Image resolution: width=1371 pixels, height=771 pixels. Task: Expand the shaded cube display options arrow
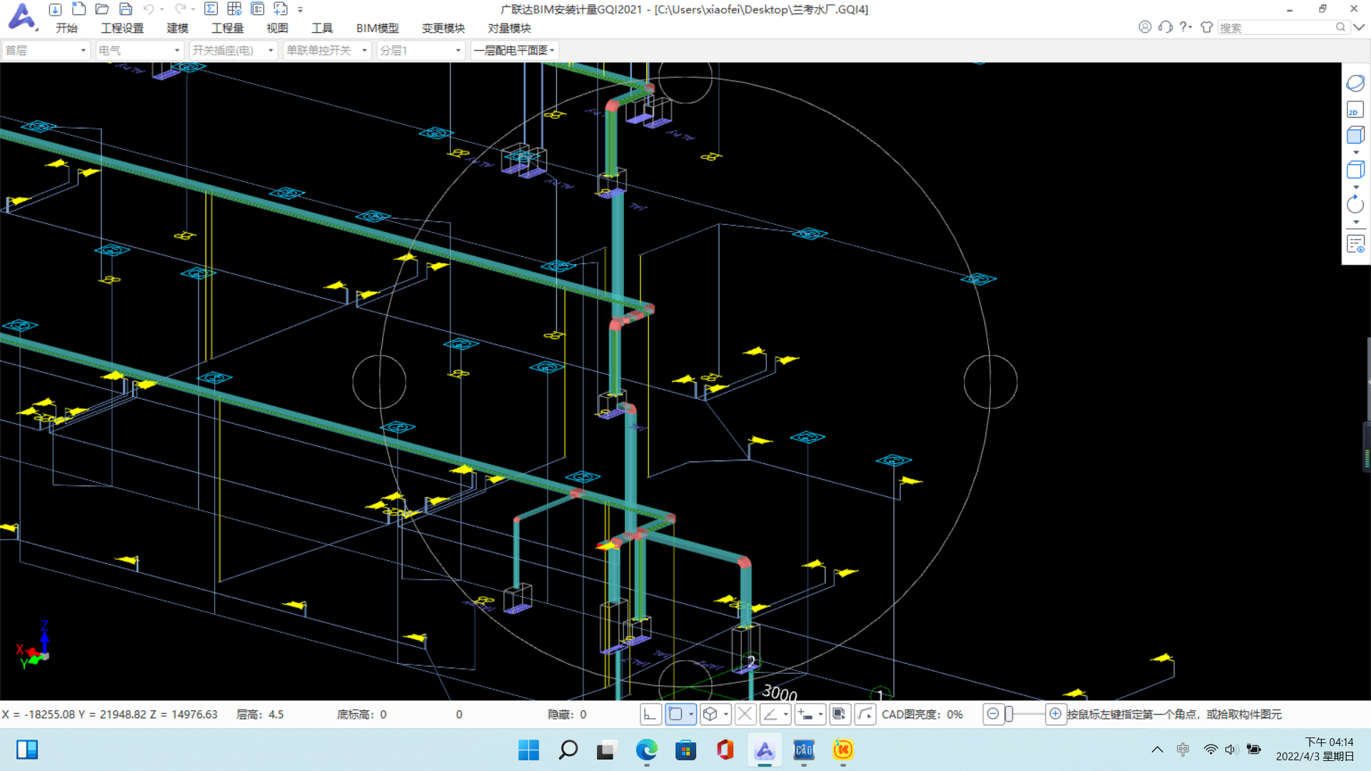point(1356,153)
